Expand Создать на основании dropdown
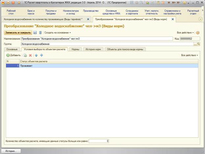The image size is (205, 154). click(x=58, y=33)
